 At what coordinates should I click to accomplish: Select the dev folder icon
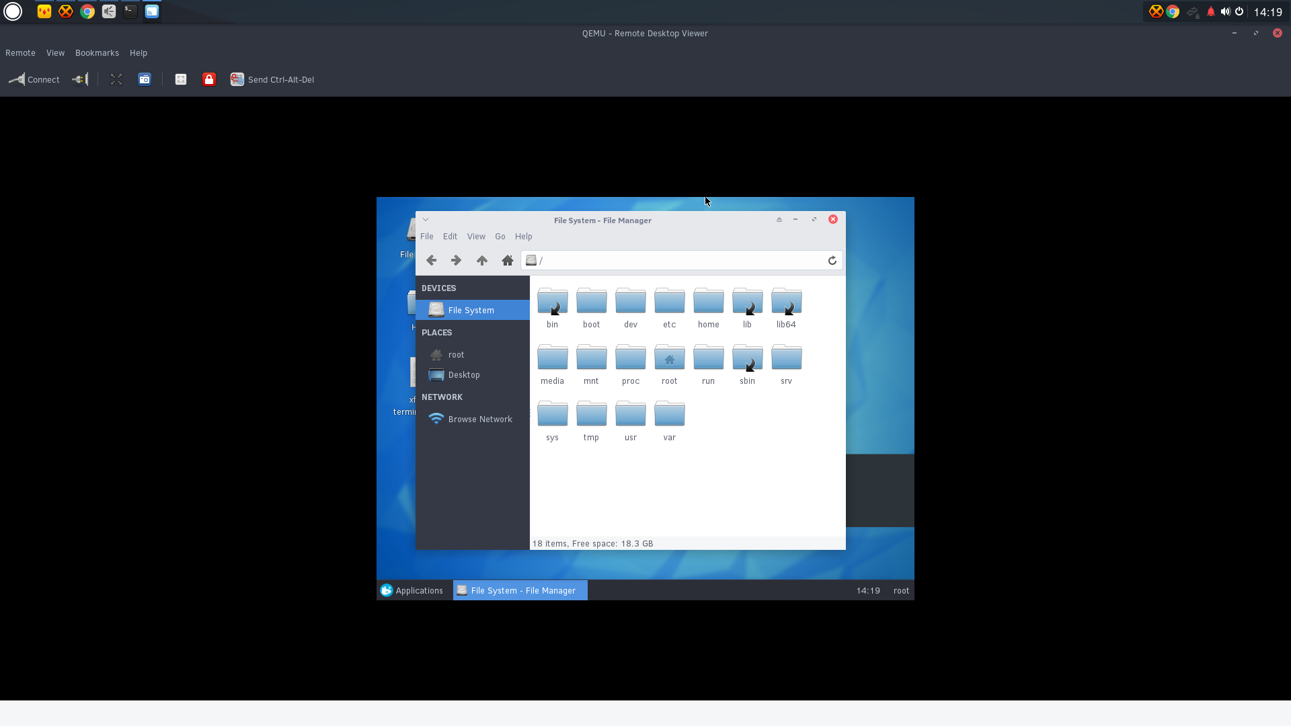point(631,301)
